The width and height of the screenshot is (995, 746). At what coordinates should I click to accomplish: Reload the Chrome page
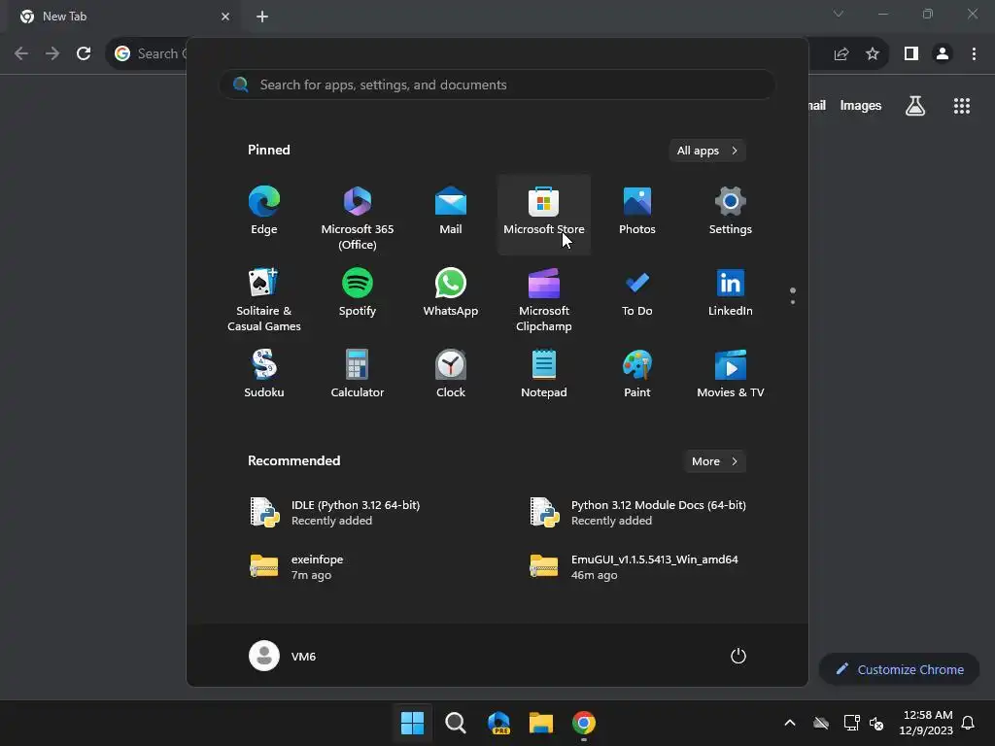tap(84, 53)
